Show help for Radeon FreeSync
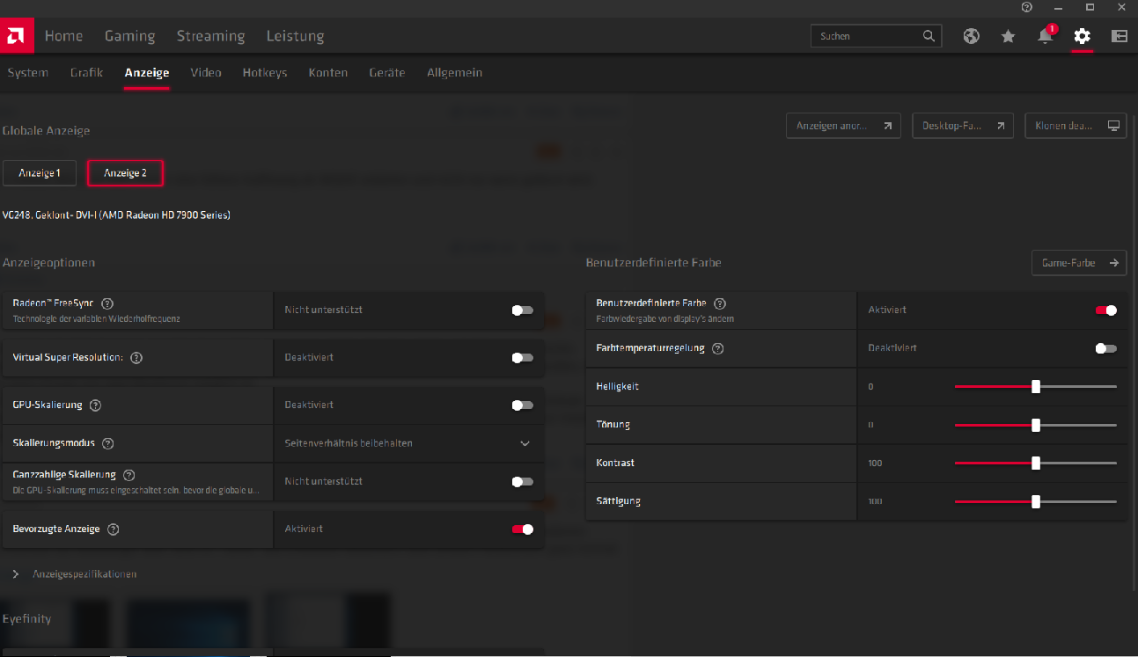This screenshot has height=657, width=1138. tap(107, 303)
